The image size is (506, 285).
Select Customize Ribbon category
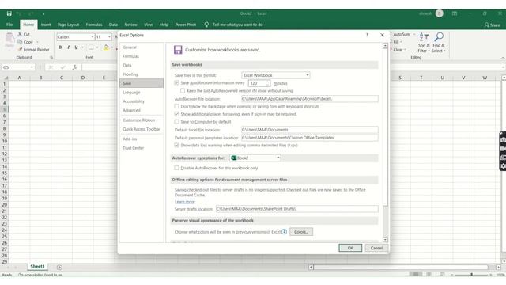(x=142, y=120)
